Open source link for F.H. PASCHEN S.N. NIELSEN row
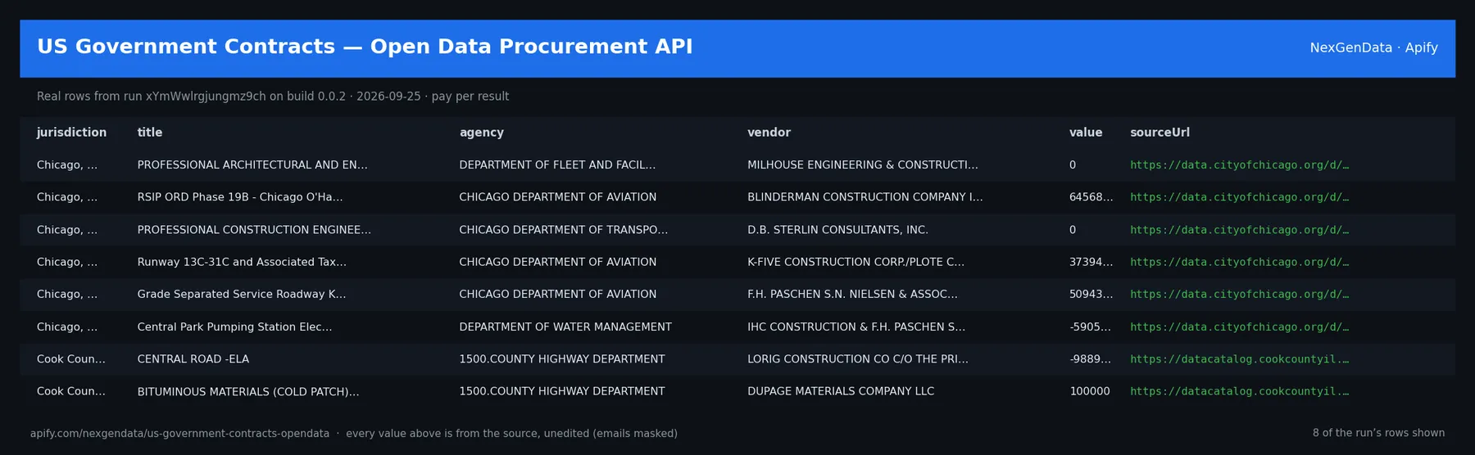Image resolution: width=1475 pixels, height=455 pixels. click(1239, 295)
